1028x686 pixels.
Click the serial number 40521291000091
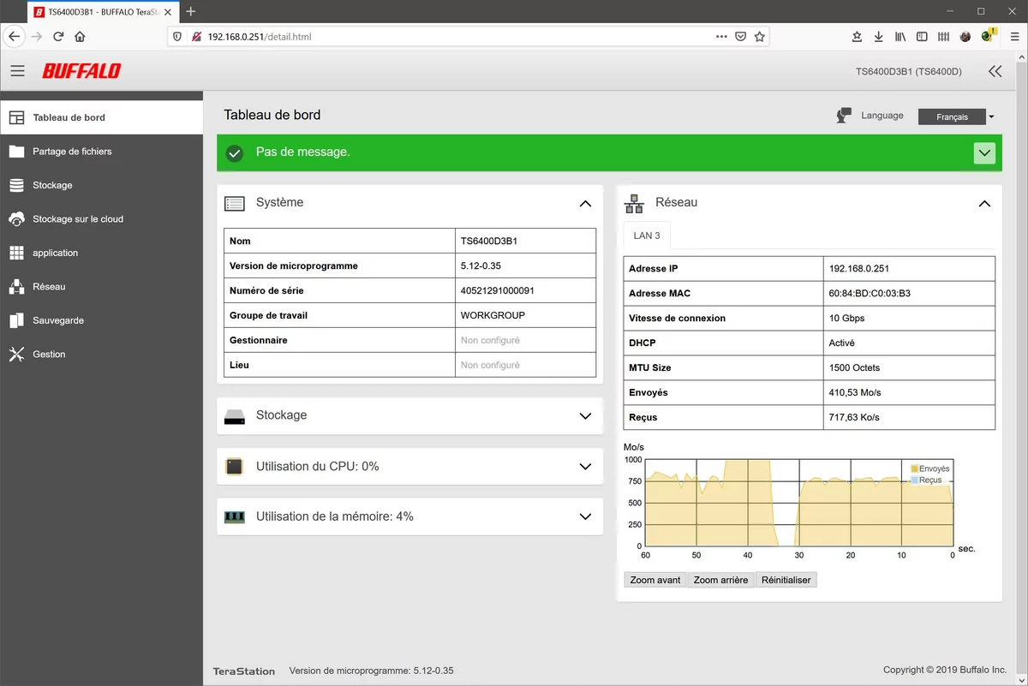[x=498, y=290]
